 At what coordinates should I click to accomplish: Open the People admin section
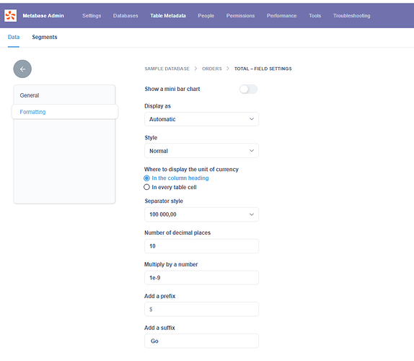point(206,16)
